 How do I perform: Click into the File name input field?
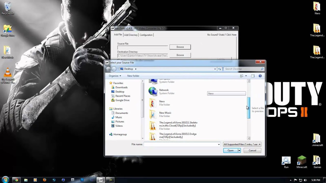pyautogui.click(x=180, y=144)
